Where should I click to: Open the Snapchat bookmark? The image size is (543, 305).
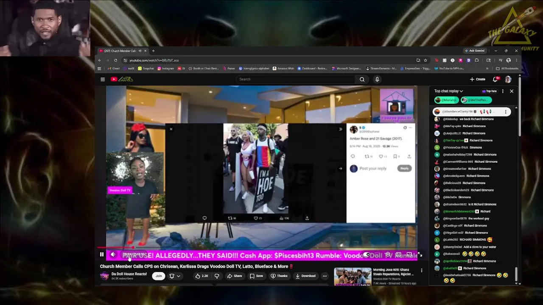click(x=146, y=68)
